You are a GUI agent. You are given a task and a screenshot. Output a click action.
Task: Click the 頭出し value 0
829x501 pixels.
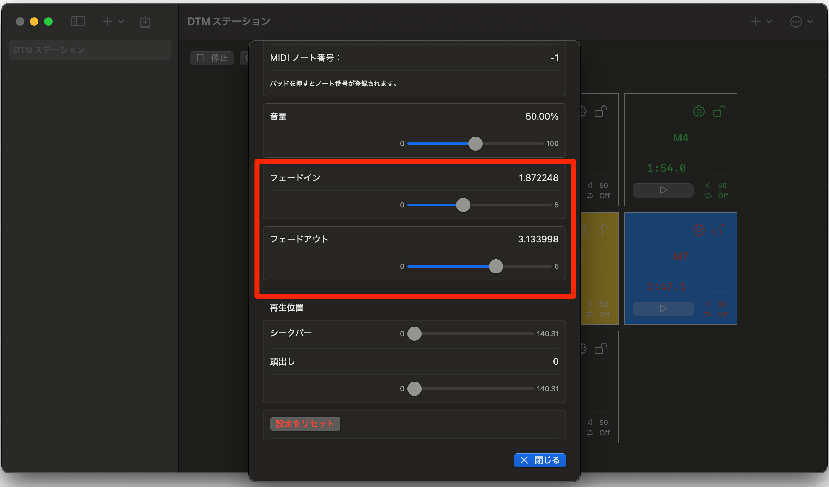(556, 362)
